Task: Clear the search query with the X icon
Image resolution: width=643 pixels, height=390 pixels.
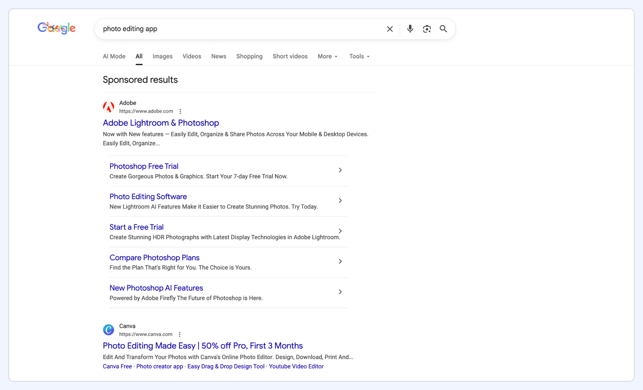Action: click(x=390, y=29)
